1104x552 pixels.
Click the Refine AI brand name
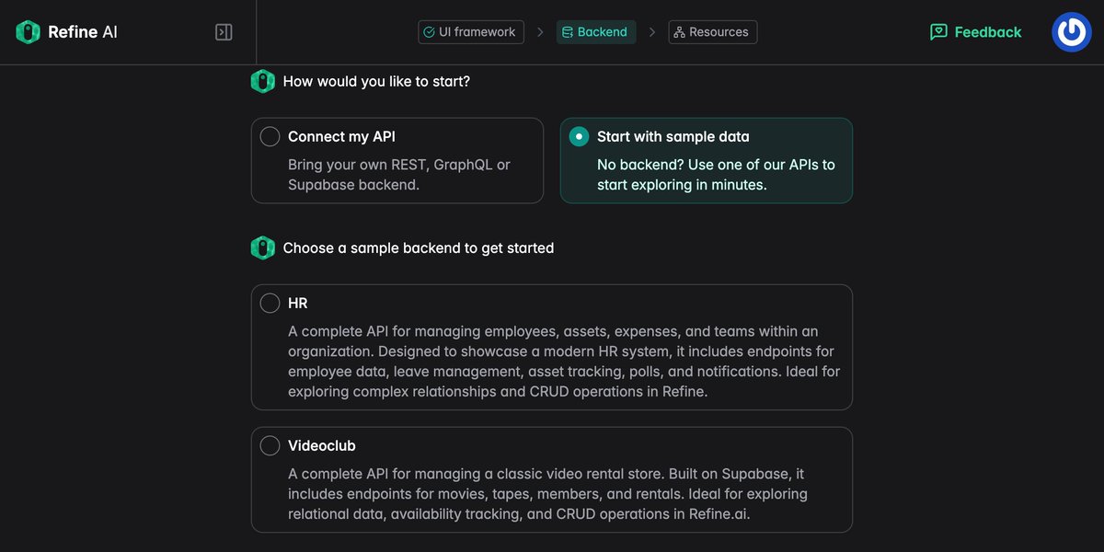(x=83, y=32)
